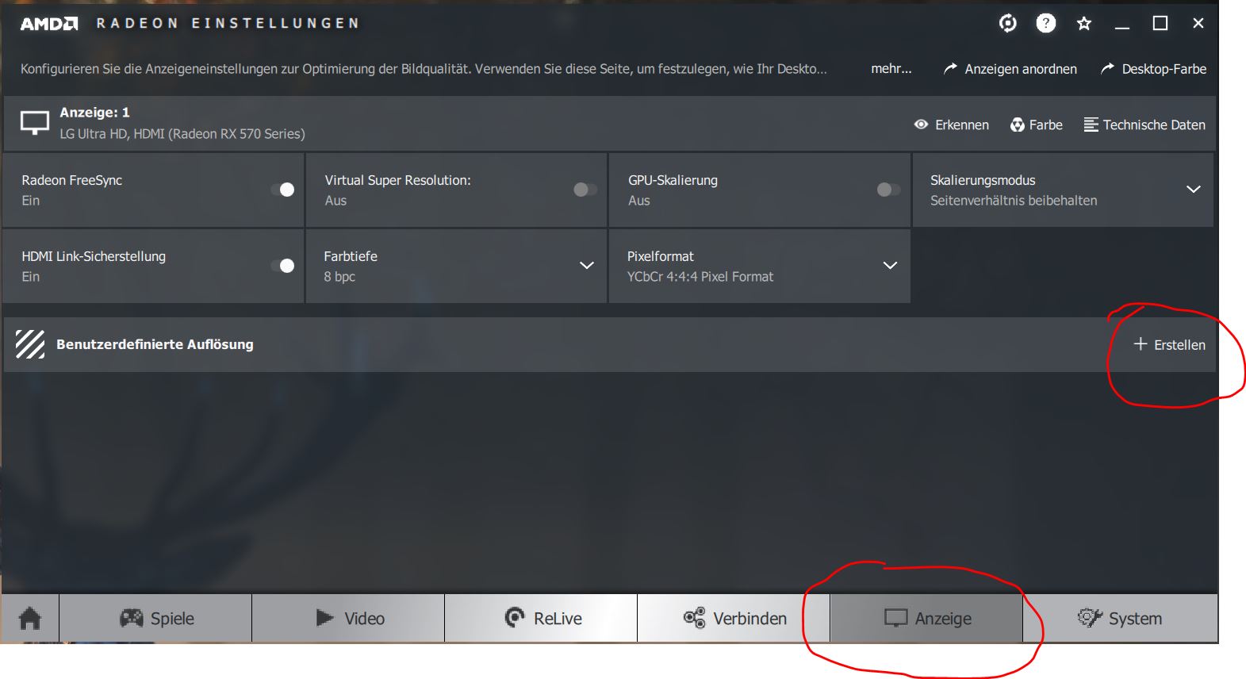Click the AMD logo in title bar
1246x679 pixels.
(x=49, y=24)
